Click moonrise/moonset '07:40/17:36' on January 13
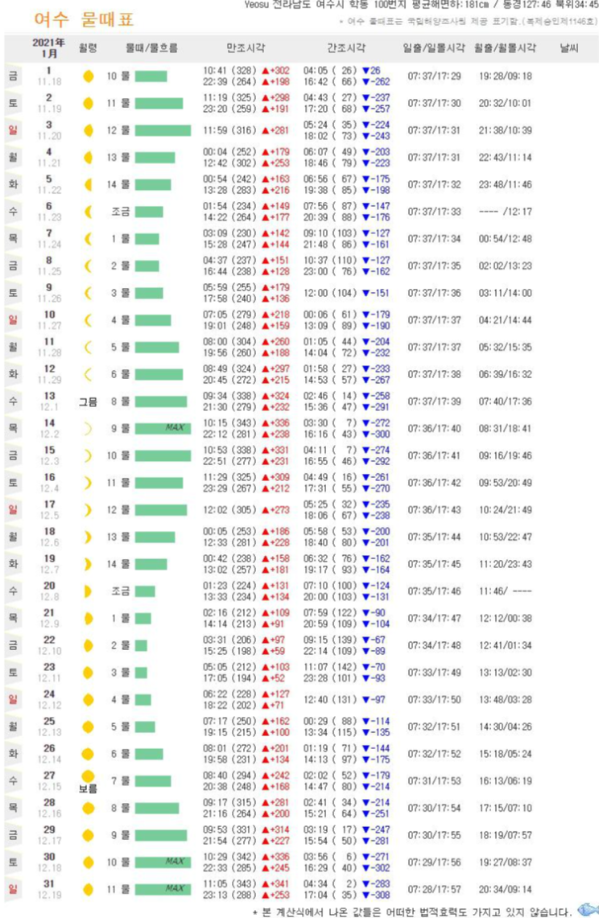Screen dimensions: 599x918 click(506, 401)
